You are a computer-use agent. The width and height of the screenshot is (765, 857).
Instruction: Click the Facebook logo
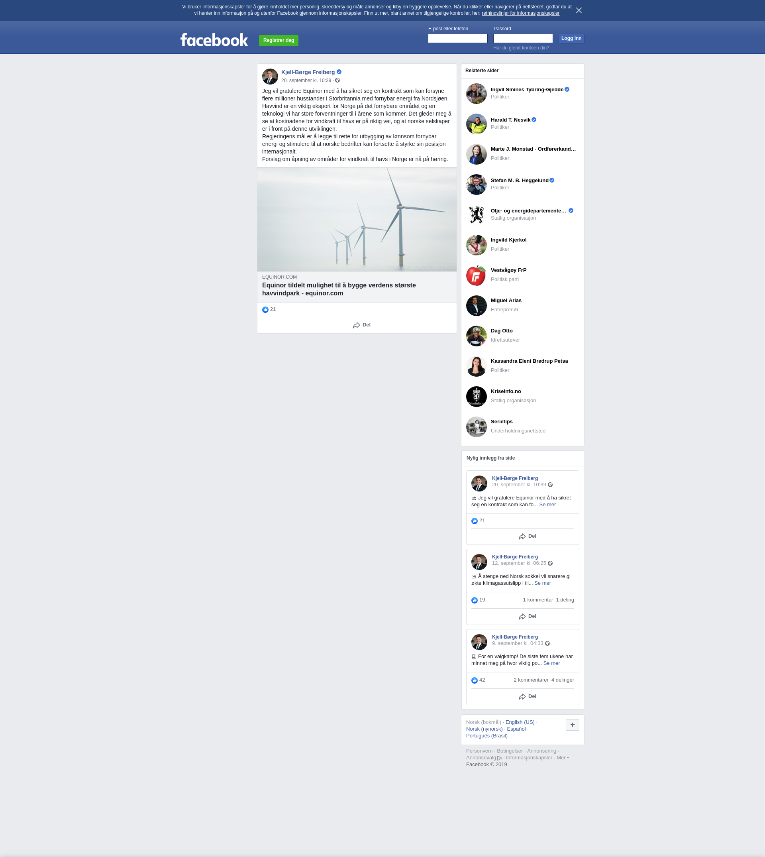coord(214,40)
